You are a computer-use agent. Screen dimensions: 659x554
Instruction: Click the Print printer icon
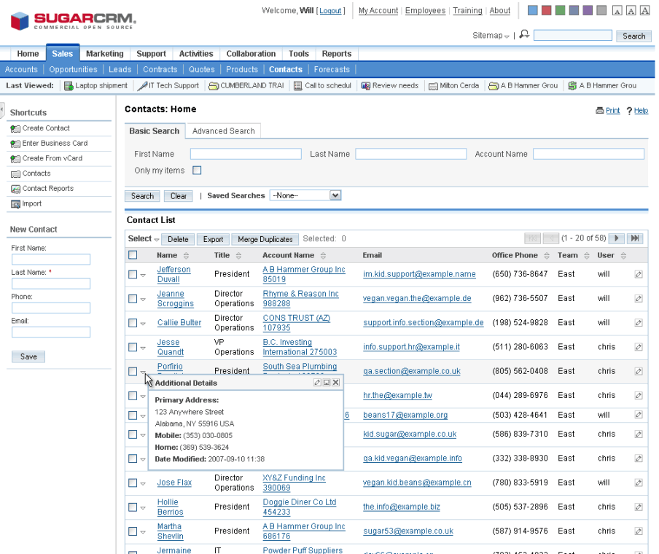(600, 111)
